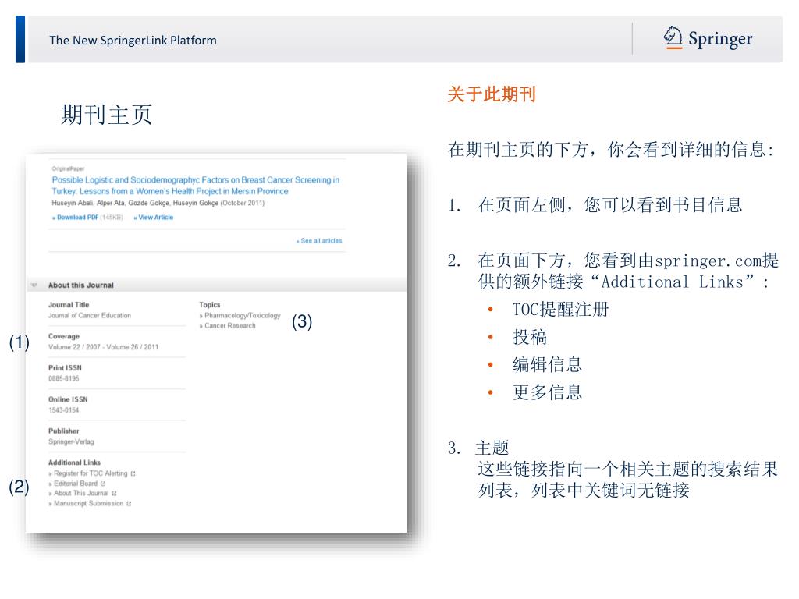The image size is (799, 599).
Task: Follow the See all articles link
Action: pyautogui.click(x=319, y=241)
